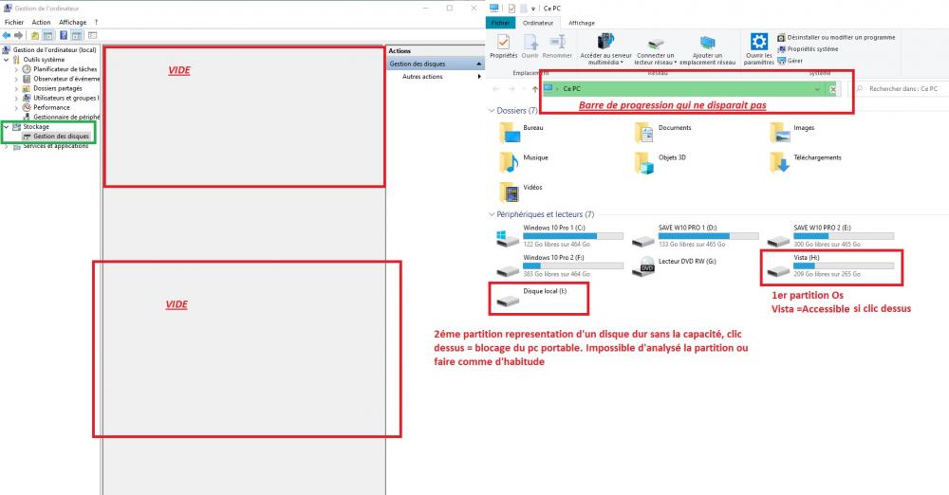Expand the Planificateur de tâches node

[x=16, y=69]
